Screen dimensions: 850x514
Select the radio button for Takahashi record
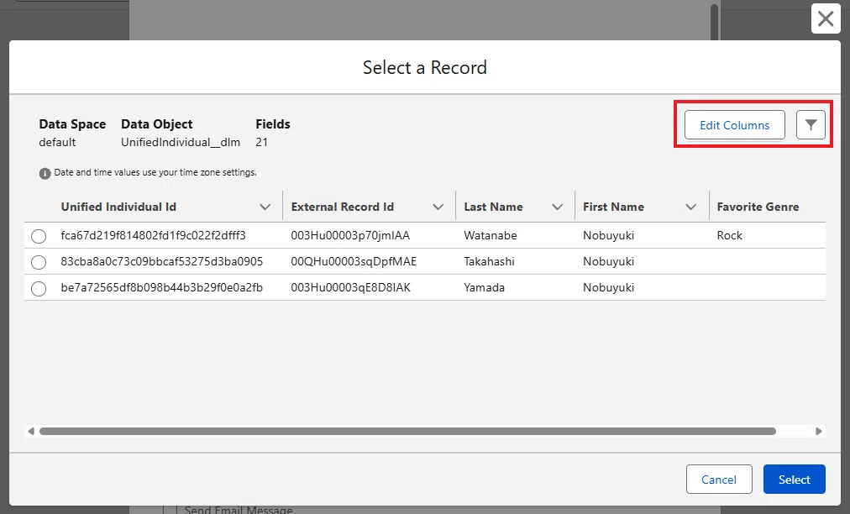pyautogui.click(x=39, y=262)
